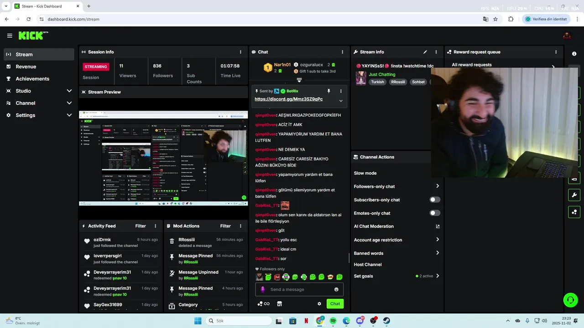Expand the Studio sidebar section
This screenshot has height=328, width=584.
click(x=69, y=91)
